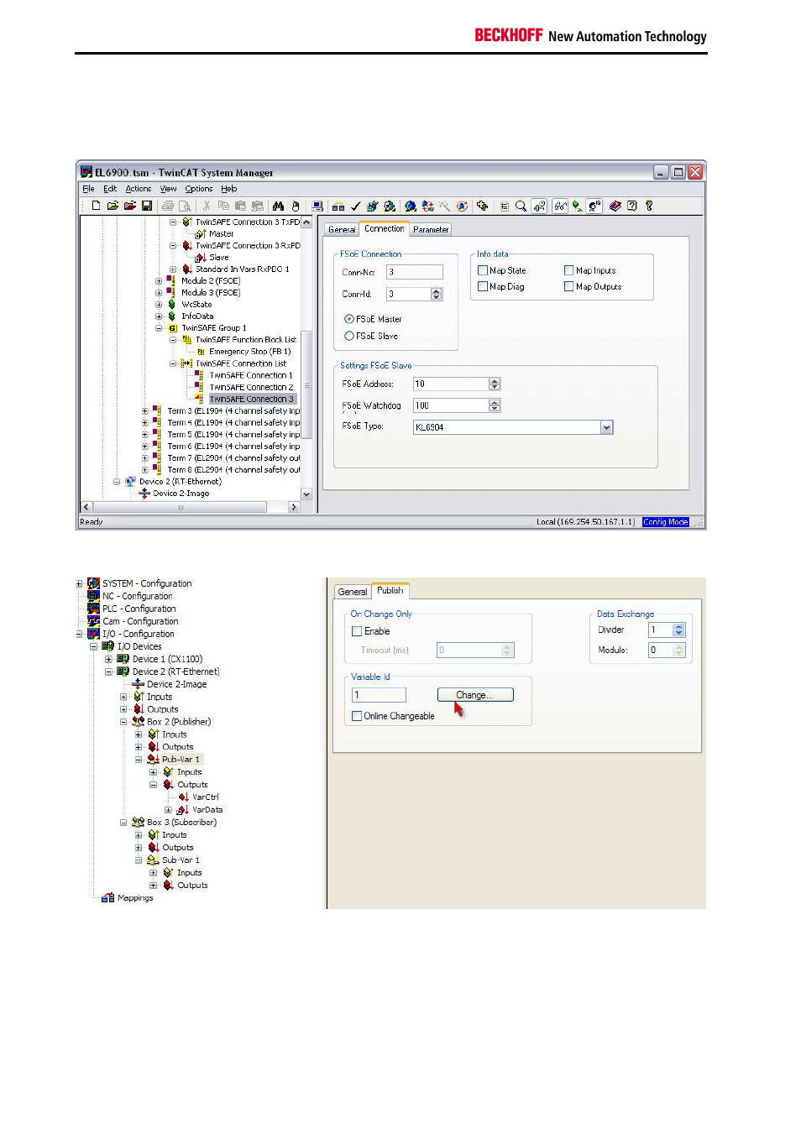Enable the Map Inputs checkbox
Screen dimensions: 801x1134
(x=569, y=270)
